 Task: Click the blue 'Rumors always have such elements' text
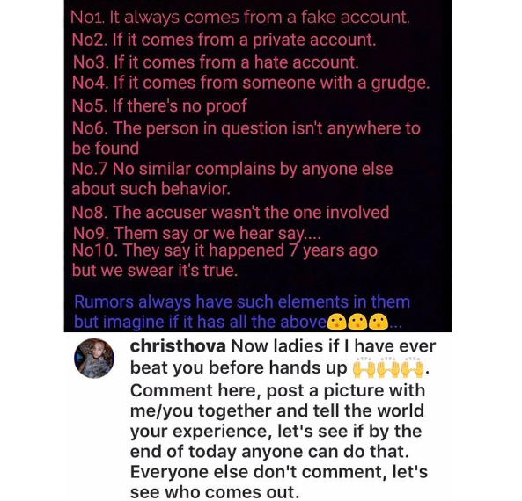[x=242, y=301]
